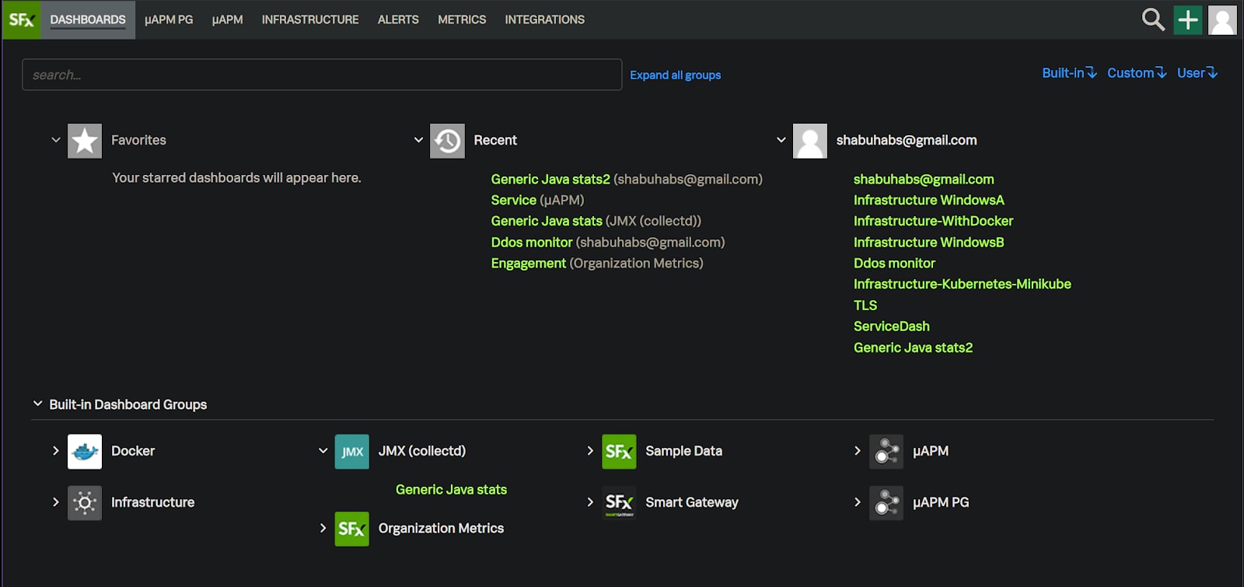Click the Infrastructure gear icon
Viewport: 1244px width, 587px height.
85,503
